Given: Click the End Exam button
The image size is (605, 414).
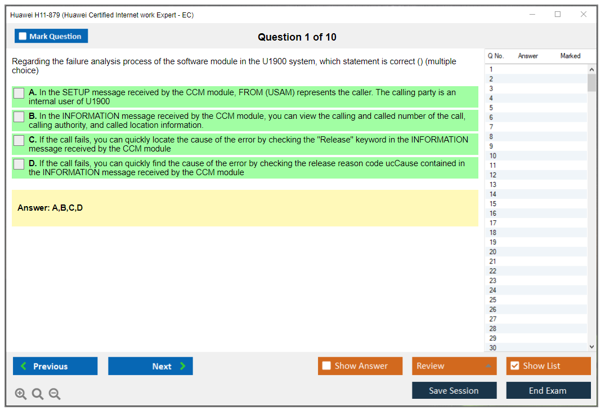Looking at the screenshot, I should click(548, 390).
